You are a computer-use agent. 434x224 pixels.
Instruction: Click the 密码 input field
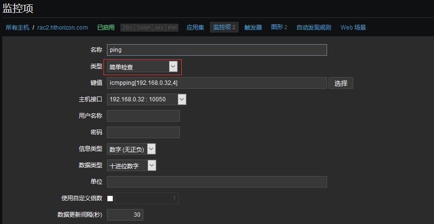[x=143, y=132]
